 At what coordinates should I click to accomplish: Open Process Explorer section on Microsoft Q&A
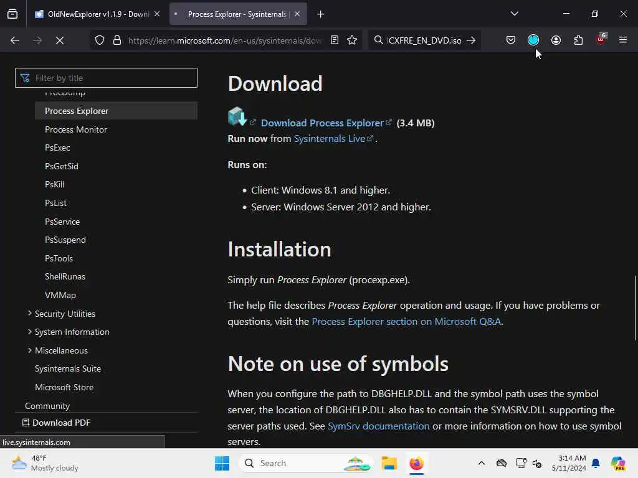point(406,322)
